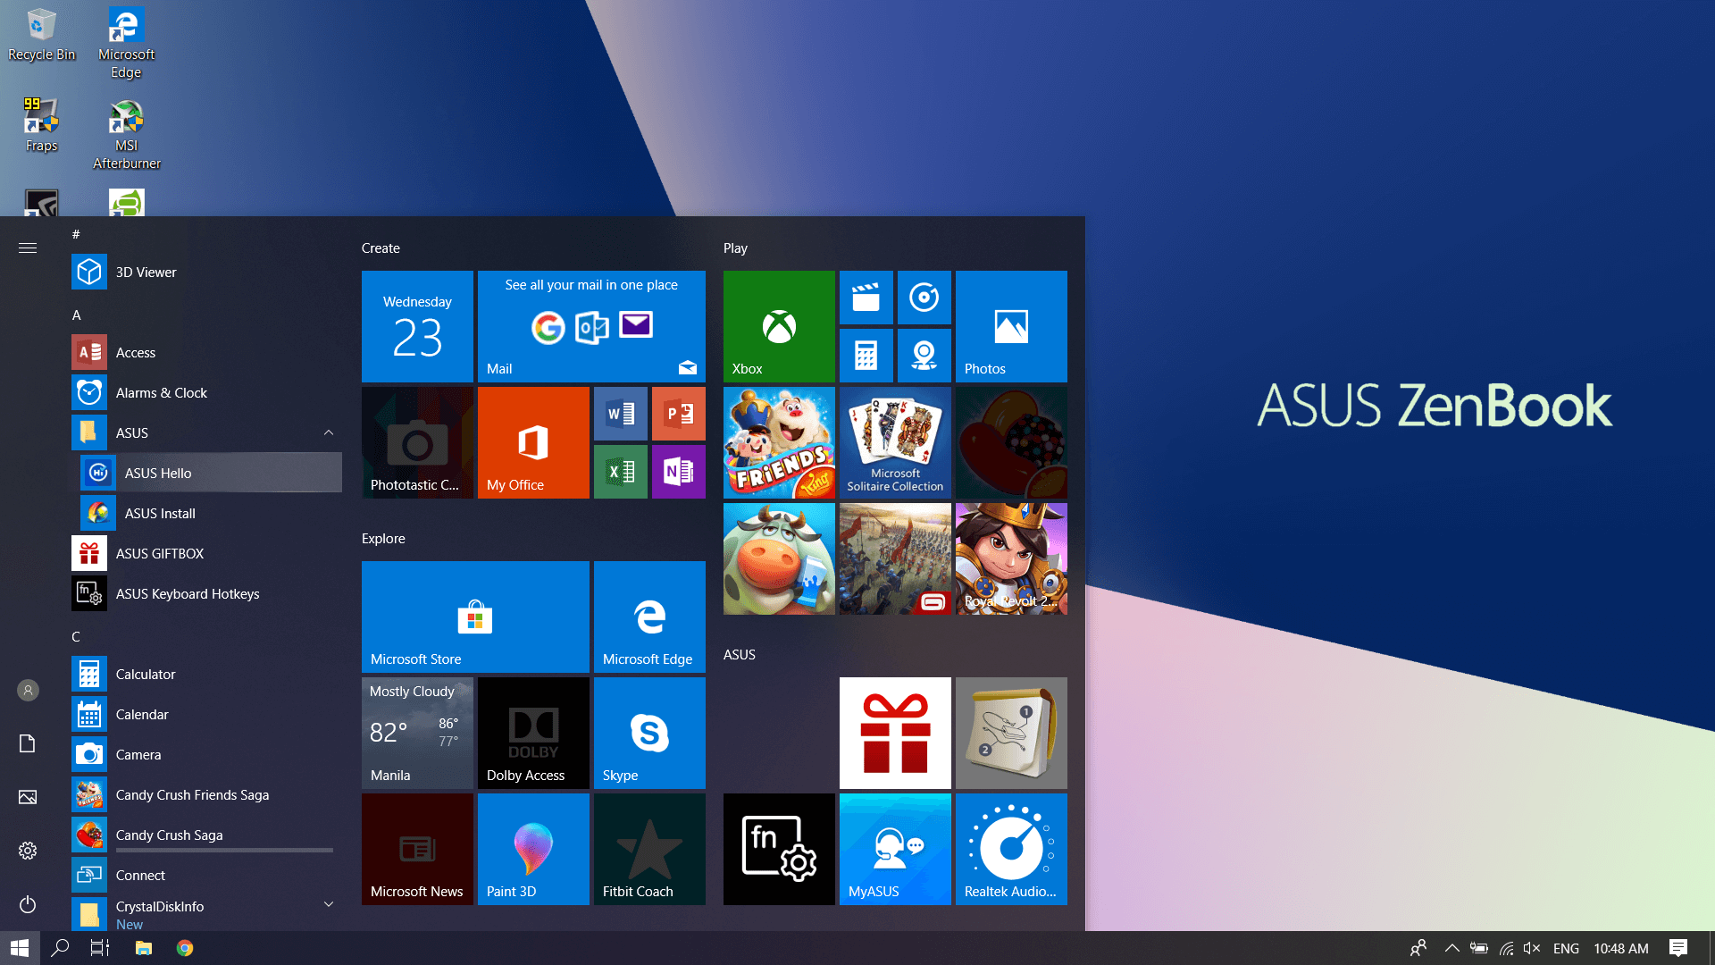Launch Excel from the small tile

[x=620, y=472]
